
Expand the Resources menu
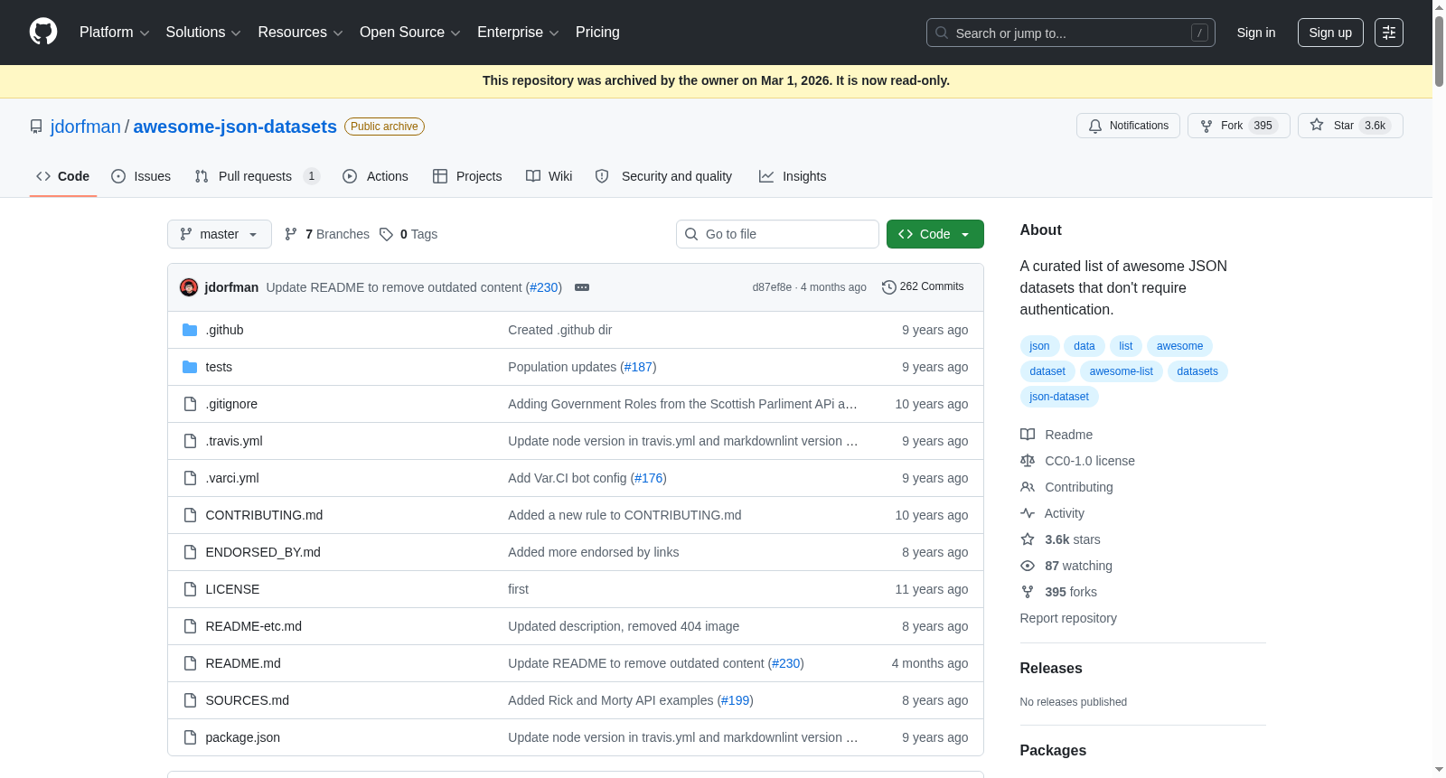[300, 33]
